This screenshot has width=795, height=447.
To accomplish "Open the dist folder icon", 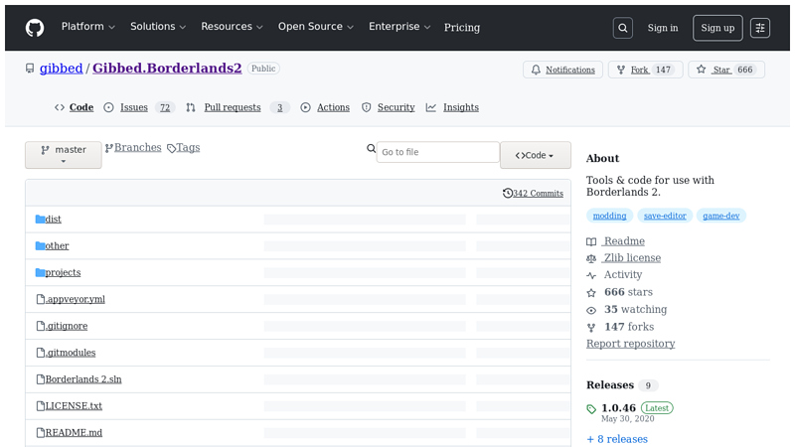I will [40, 219].
